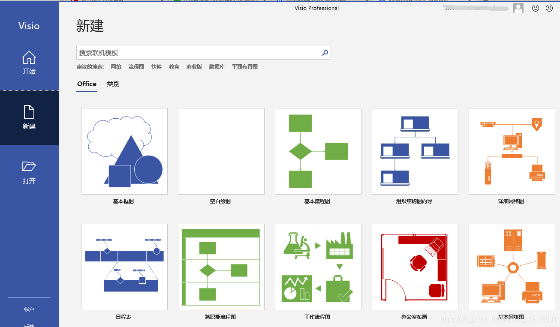Click the 办公室布局 label text

click(414, 317)
